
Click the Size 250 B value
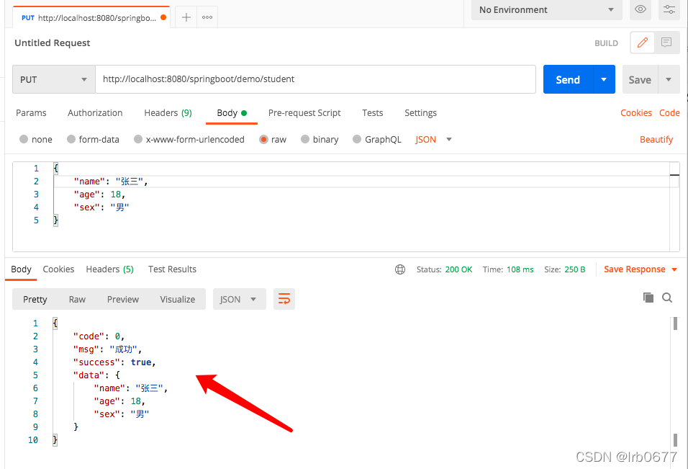click(x=575, y=269)
